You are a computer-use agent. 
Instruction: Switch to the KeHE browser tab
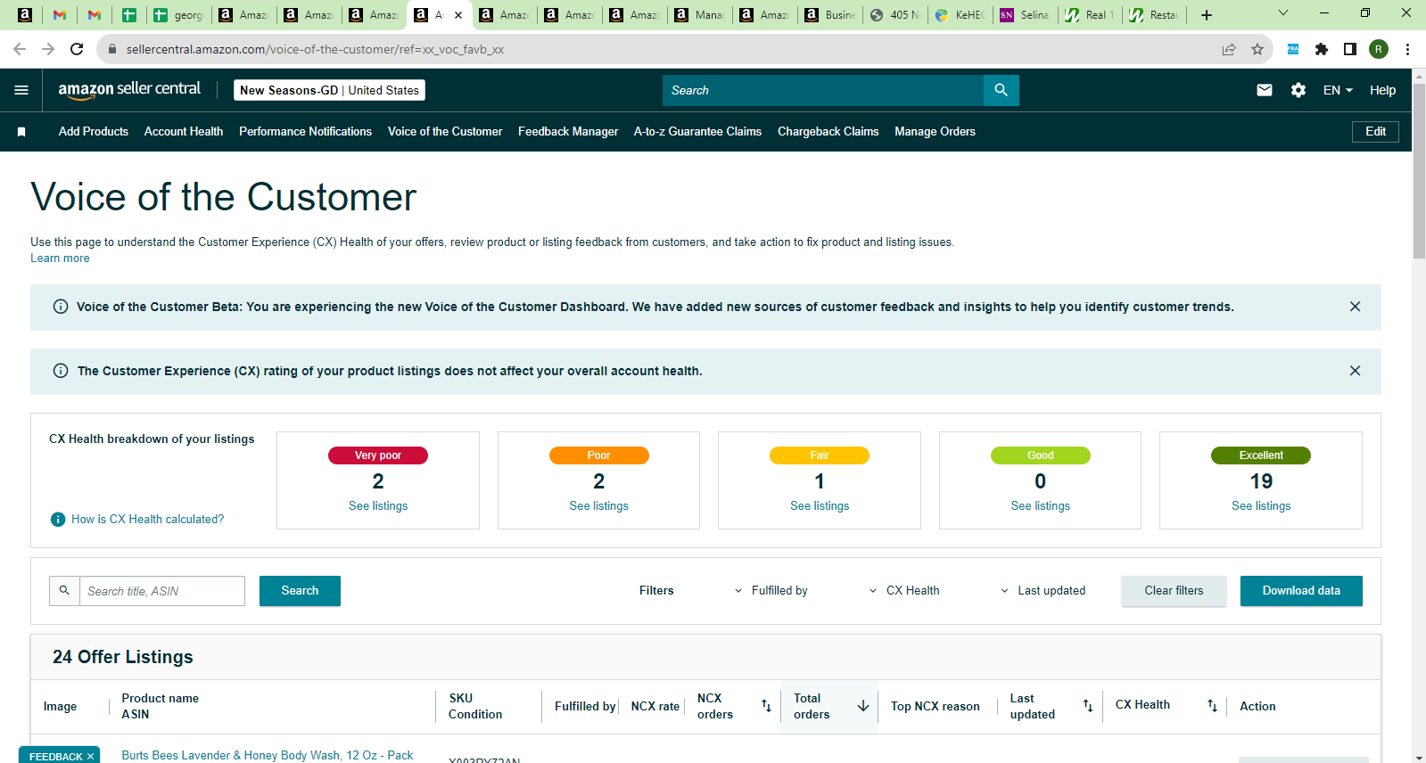click(960, 15)
